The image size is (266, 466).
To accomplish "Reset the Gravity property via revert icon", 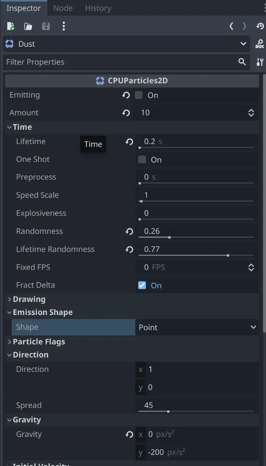I will (x=129, y=434).
